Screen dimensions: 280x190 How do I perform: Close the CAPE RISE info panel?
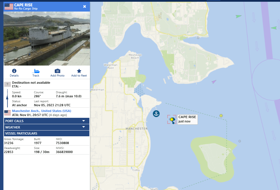[84, 6]
